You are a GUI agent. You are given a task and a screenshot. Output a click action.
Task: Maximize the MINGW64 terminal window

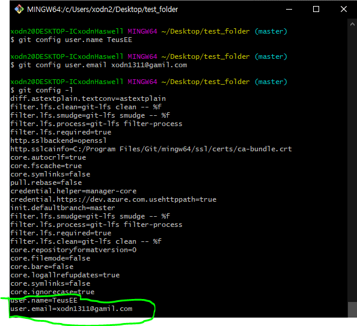pos(316,10)
